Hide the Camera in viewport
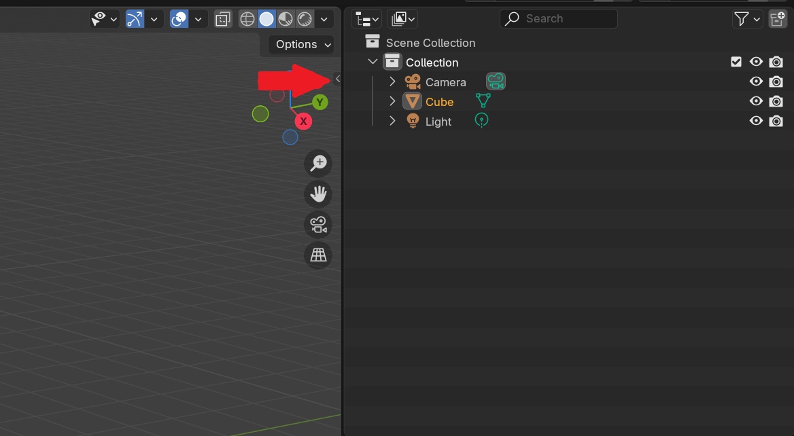 coord(755,82)
